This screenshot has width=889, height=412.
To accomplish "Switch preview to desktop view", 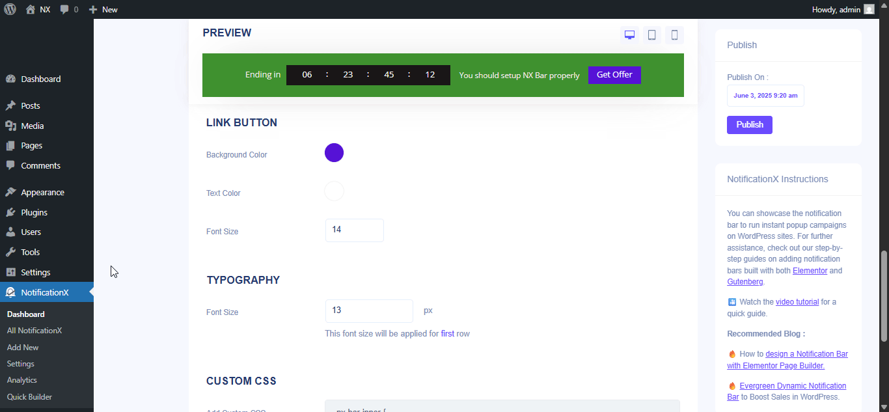I will point(629,35).
